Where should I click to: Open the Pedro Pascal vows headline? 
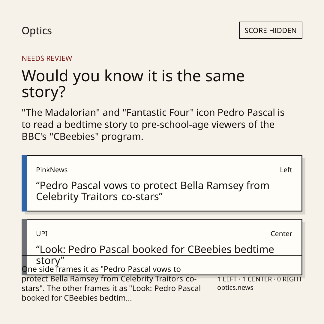153,191
